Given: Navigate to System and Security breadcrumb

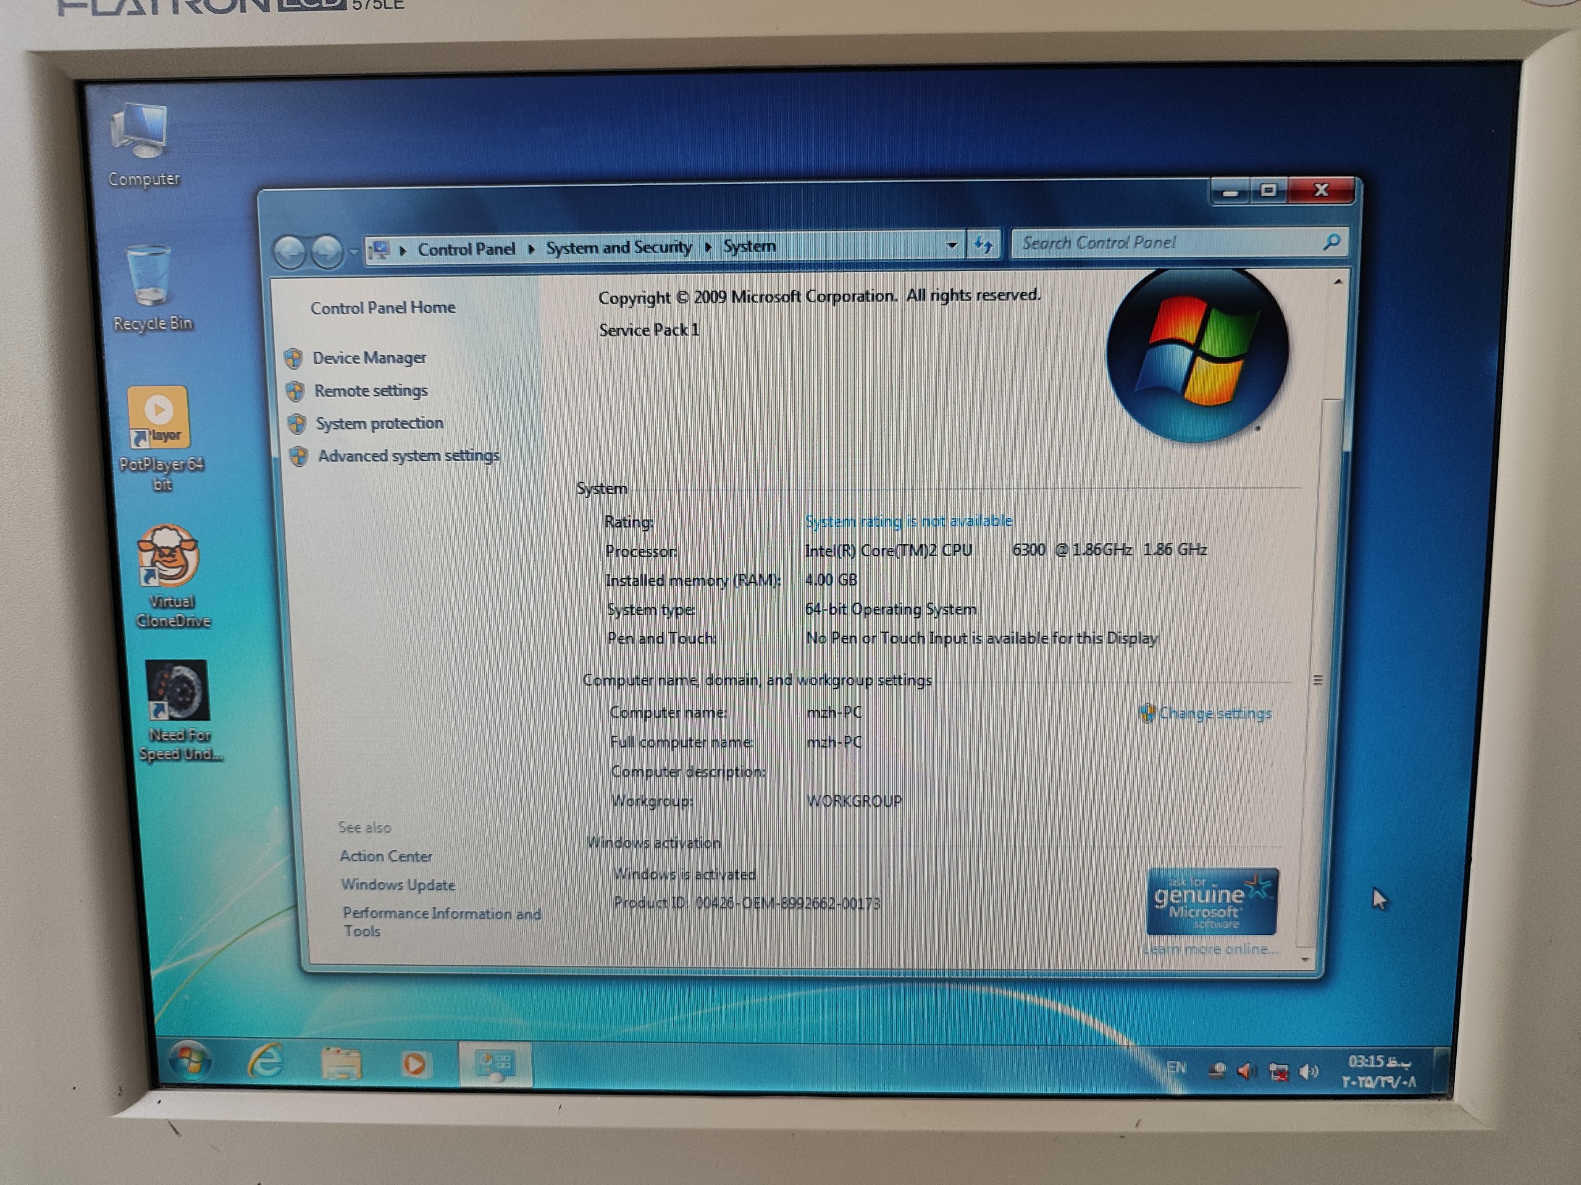Looking at the screenshot, I should [619, 248].
